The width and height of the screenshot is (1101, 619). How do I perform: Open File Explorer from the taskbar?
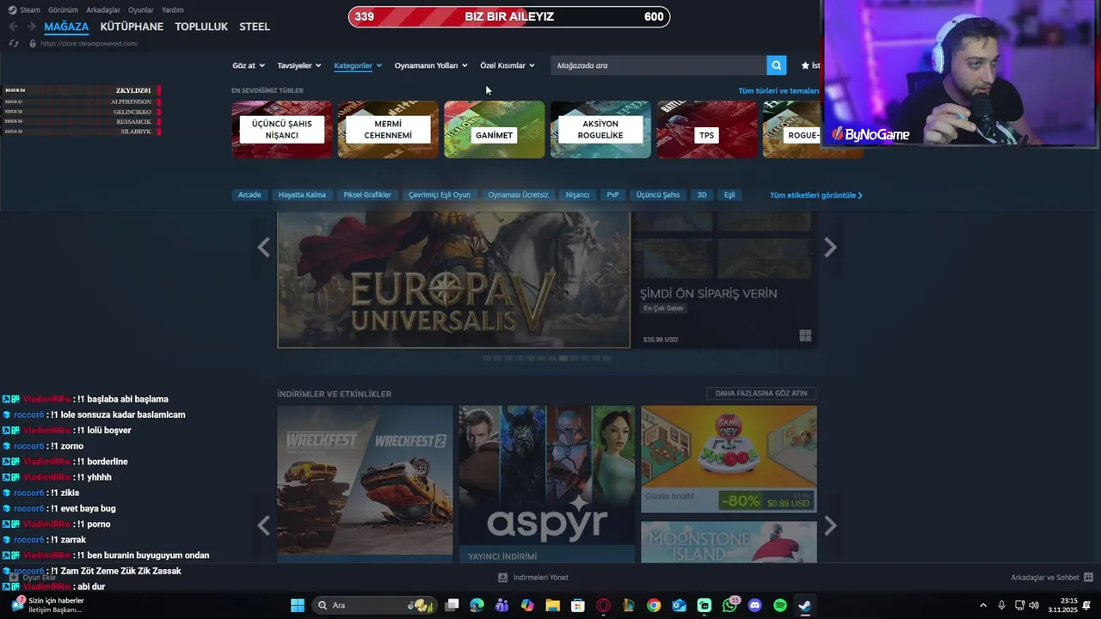(x=553, y=605)
